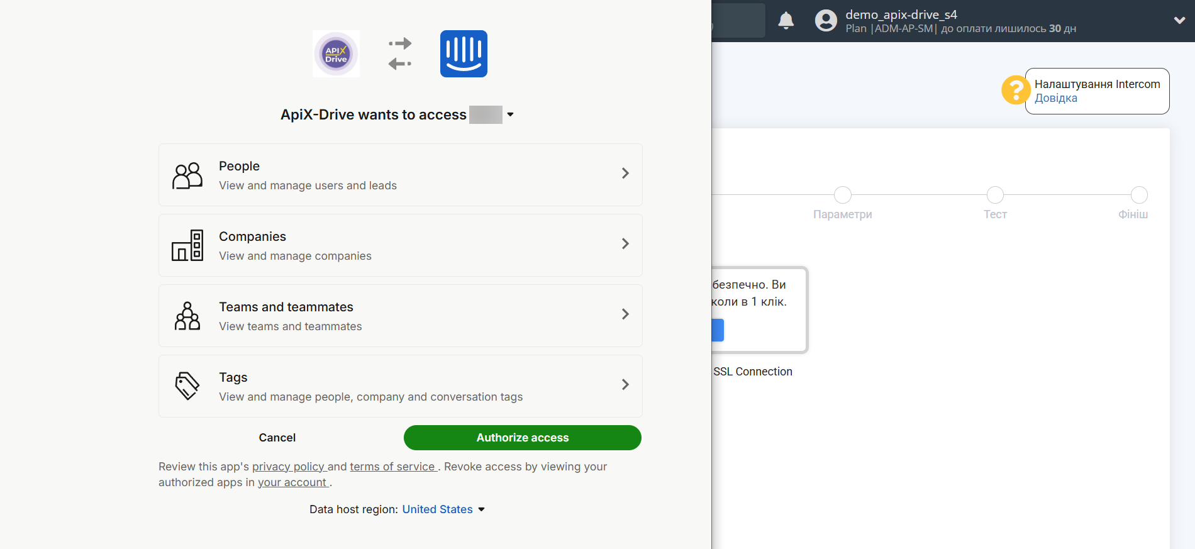1195x549 pixels.
Task: Click the ApiX-Drive logo icon
Action: pyautogui.click(x=336, y=54)
